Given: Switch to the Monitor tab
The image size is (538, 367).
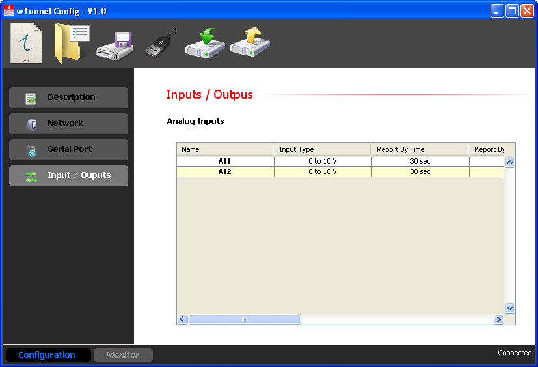Looking at the screenshot, I should (x=123, y=355).
